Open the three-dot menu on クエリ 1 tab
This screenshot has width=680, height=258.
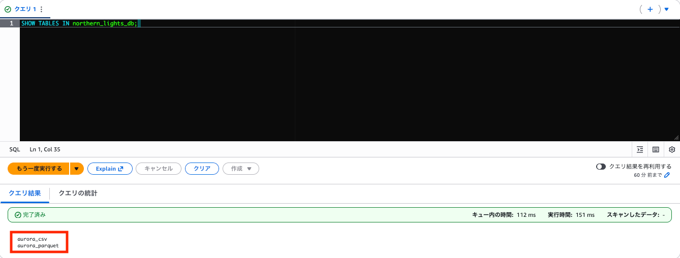[x=41, y=9]
